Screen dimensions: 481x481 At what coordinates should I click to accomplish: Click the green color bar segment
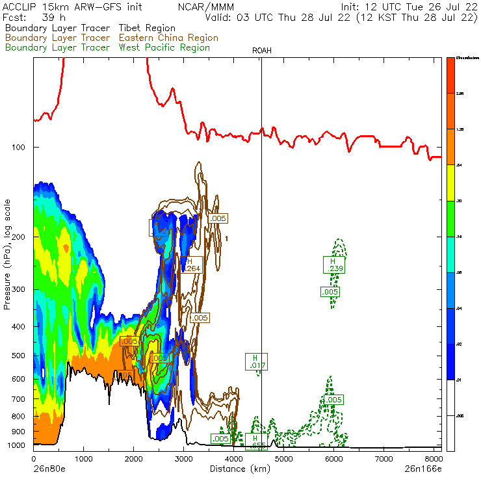pos(450,218)
